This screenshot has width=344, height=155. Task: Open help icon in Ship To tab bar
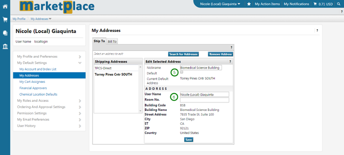(x=231, y=48)
